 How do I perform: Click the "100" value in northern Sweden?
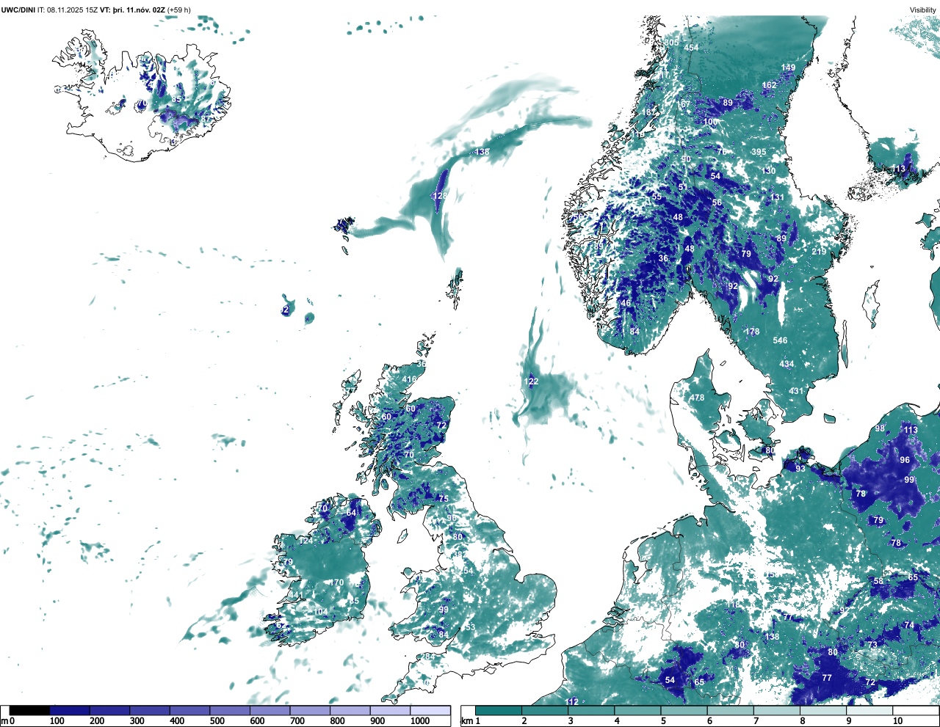711,122
